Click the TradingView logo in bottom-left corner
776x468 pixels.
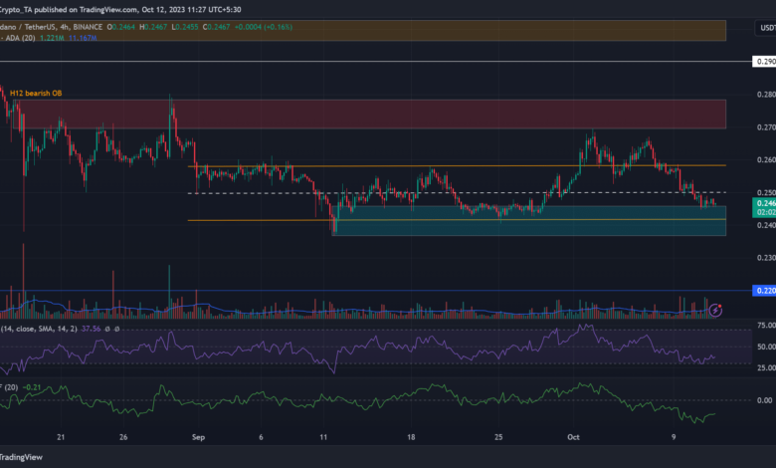point(20,458)
